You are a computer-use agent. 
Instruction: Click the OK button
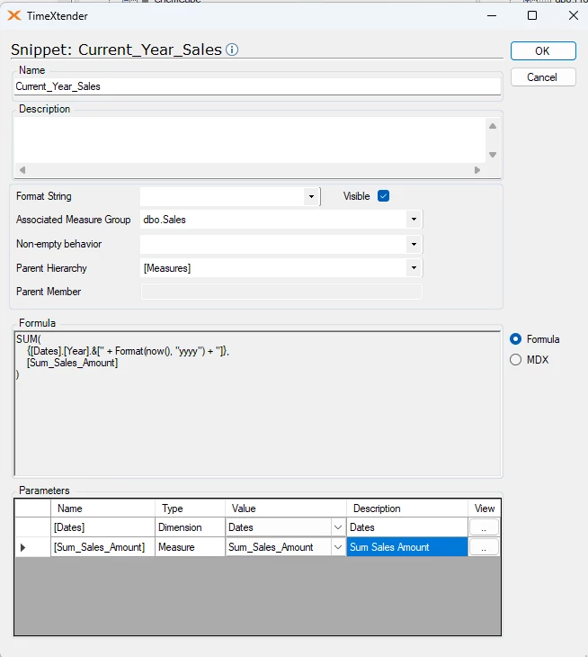(x=543, y=50)
